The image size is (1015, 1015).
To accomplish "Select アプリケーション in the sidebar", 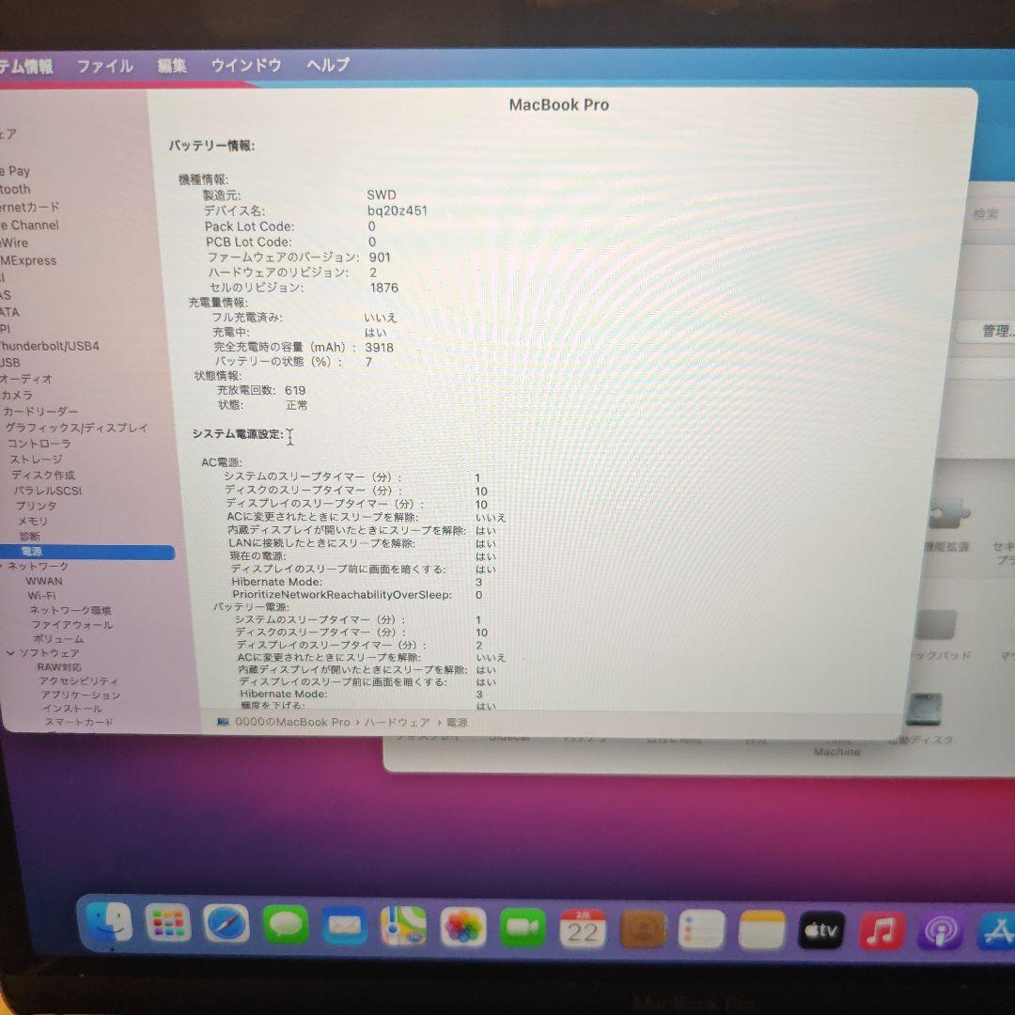I will click(x=81, y=695).
